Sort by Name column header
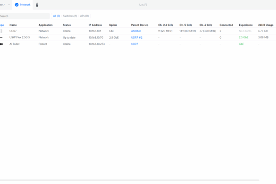276x184 pixels. tap(13, 25)
